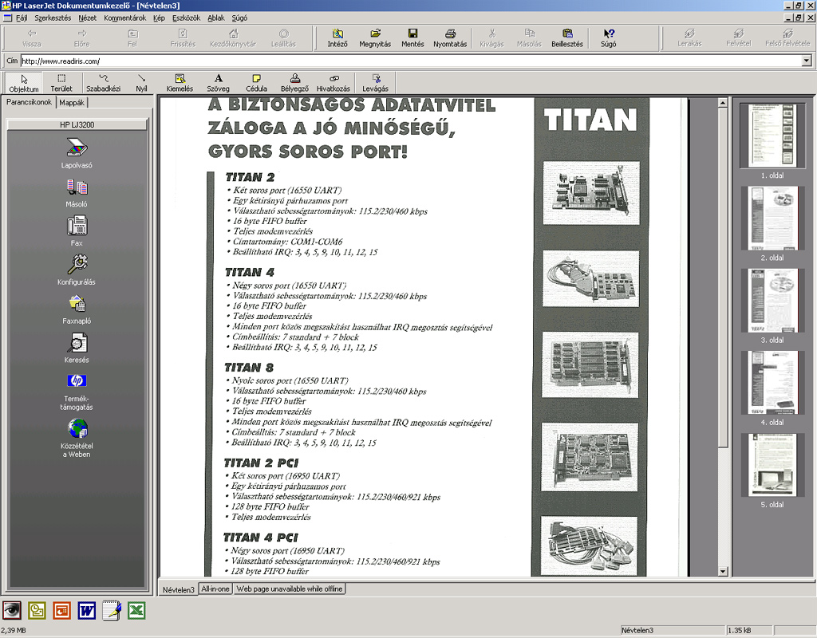Select the Objektum pointer tool
The height and width of the screenshot is (638, 817).
pyautogui.click(x=24, y=83)
